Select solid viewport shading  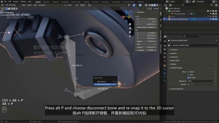click(152, 5)
